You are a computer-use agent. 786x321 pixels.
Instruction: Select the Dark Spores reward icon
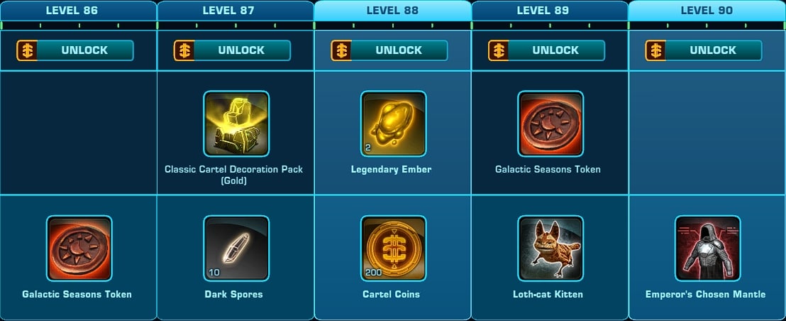pyautogui.click(x=236, y=249)
